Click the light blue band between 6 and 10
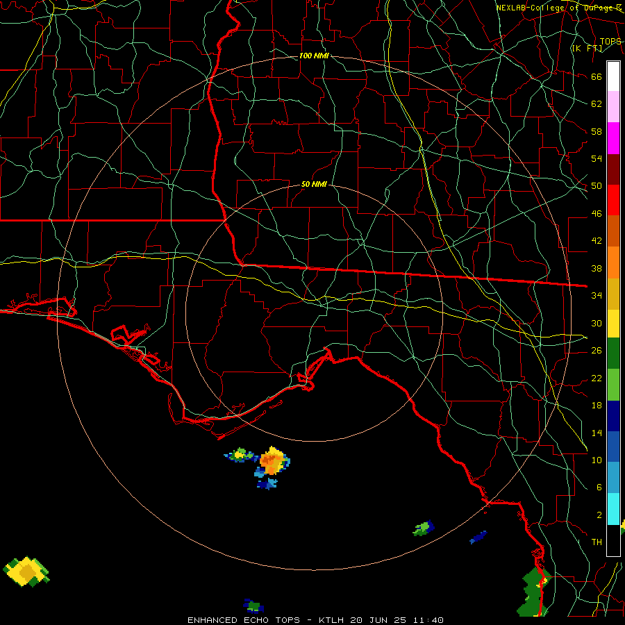This screenshot has height=625, width=625. [613, 478]
